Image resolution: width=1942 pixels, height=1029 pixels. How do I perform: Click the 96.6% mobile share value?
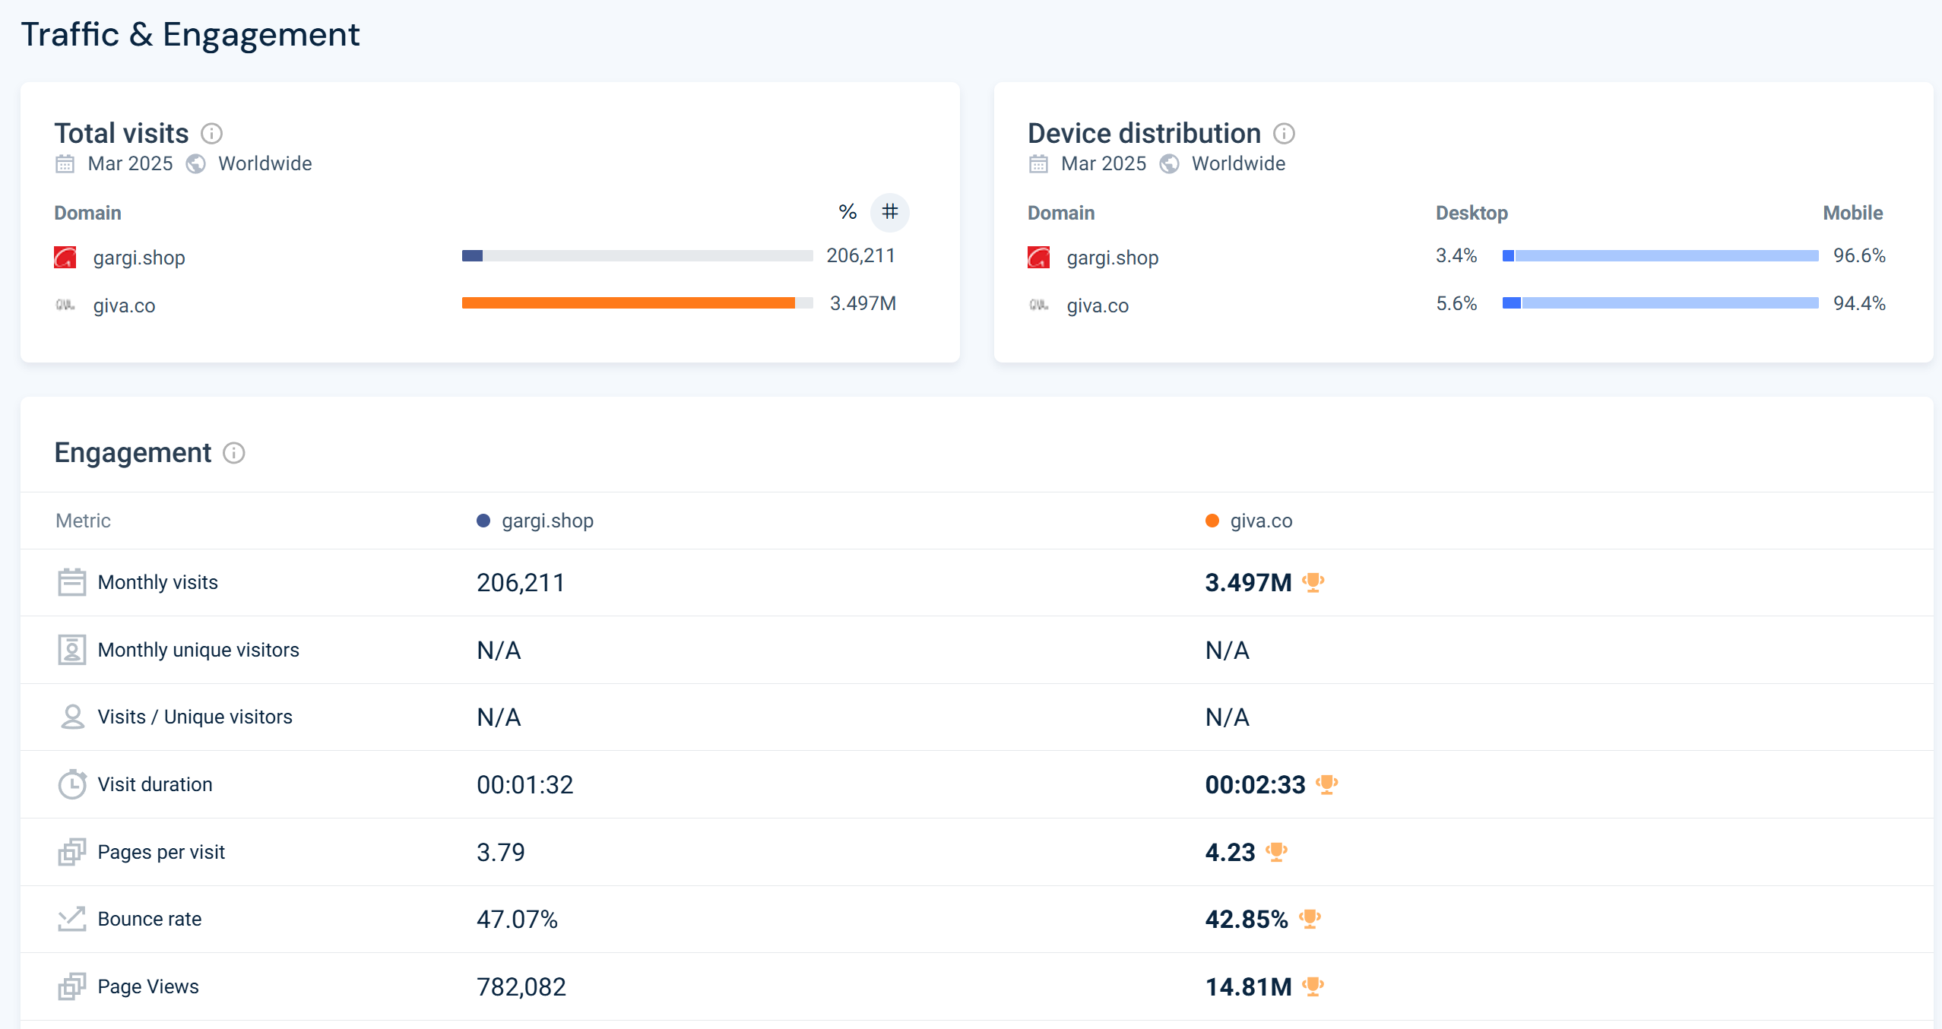pos(1859,255)
